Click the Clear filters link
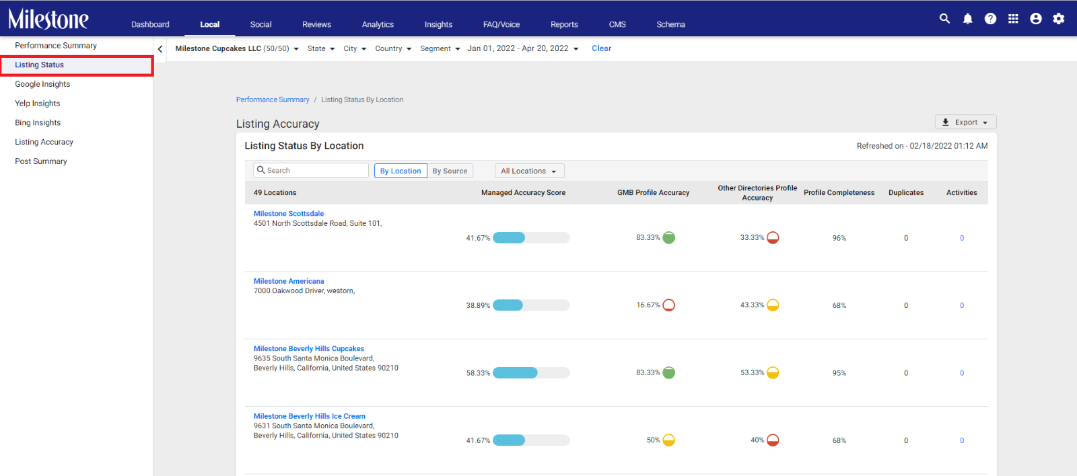 click(x=601, y=48)
